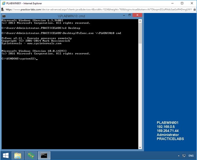Click the ENG language indicator
The height and width of the screenshot is (160, 197).
tap(191, 156)
